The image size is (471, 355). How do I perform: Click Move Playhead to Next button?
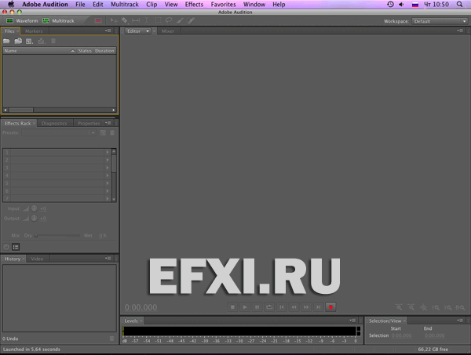pyautogui.click(x=319, y=306)
